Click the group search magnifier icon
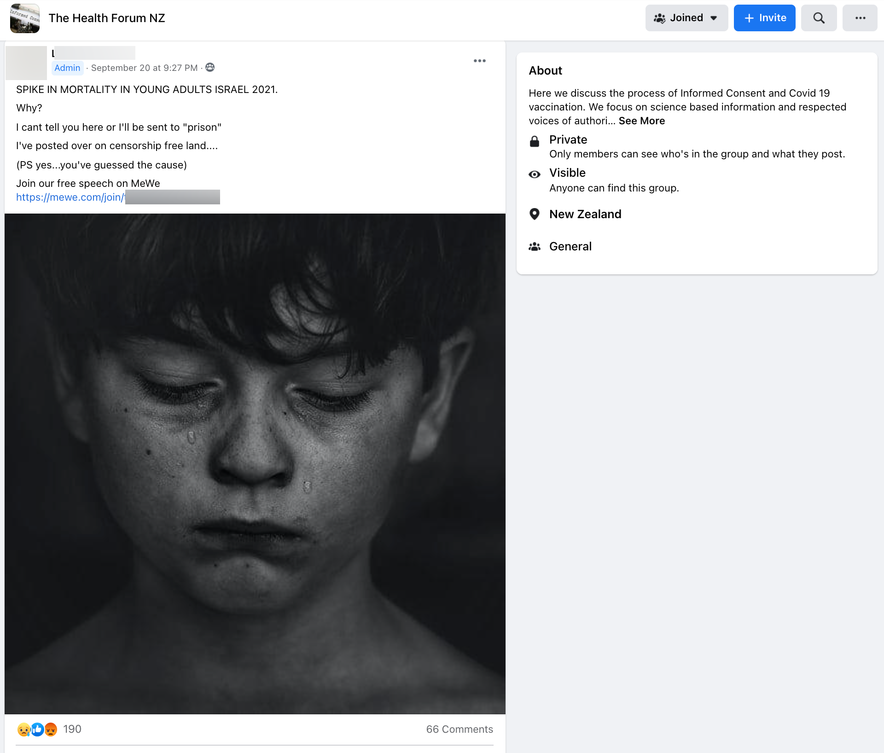The width and height of the screenshot is (884, 753). (x=819, y=18)
